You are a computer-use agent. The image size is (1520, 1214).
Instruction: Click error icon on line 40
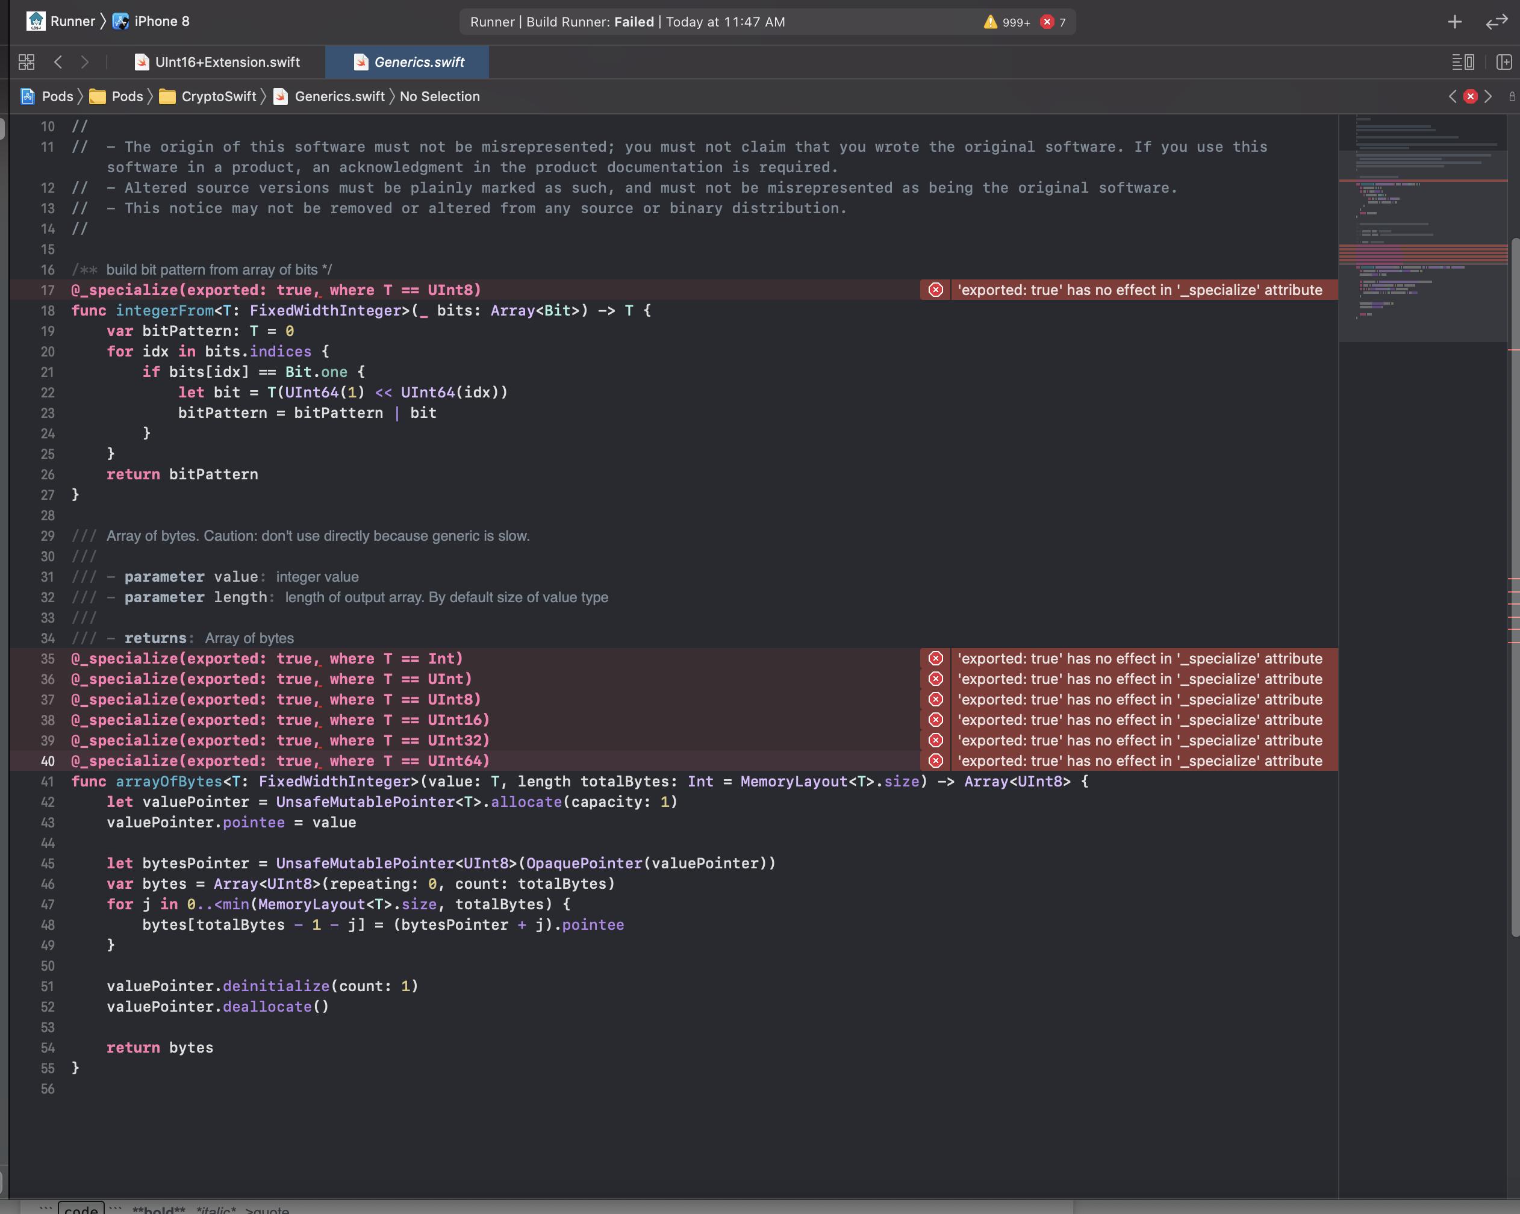[936, 761]
